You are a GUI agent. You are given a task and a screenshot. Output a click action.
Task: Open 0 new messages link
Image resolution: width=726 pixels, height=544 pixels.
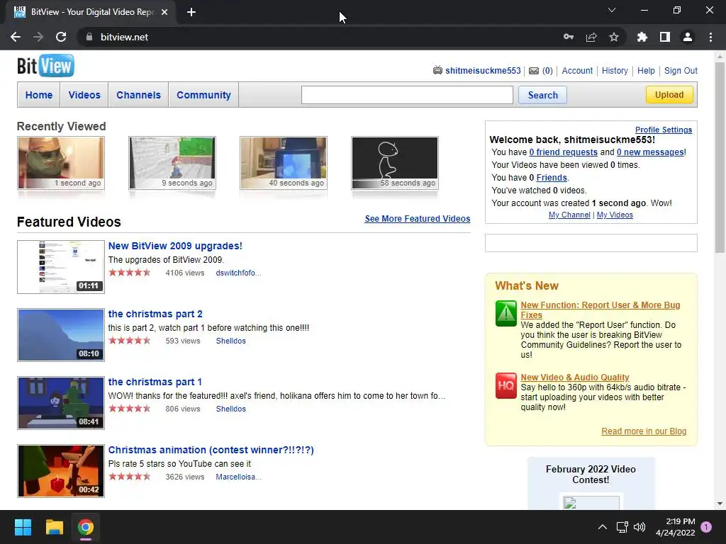point(650,152)
